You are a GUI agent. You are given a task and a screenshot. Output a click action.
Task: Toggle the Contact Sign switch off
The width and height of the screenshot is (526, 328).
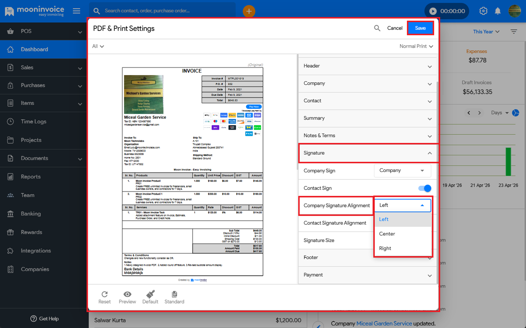click(425, 188)
